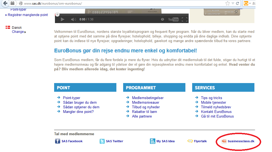The image size is (272, 152).
Task: Click the PROGRAMMET section header
Action: (154, 87)
